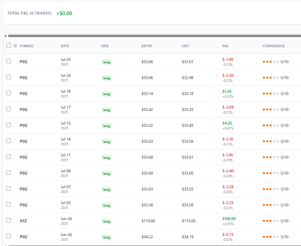Open the XYZ symbol trade entry

(x=23, y=221)
